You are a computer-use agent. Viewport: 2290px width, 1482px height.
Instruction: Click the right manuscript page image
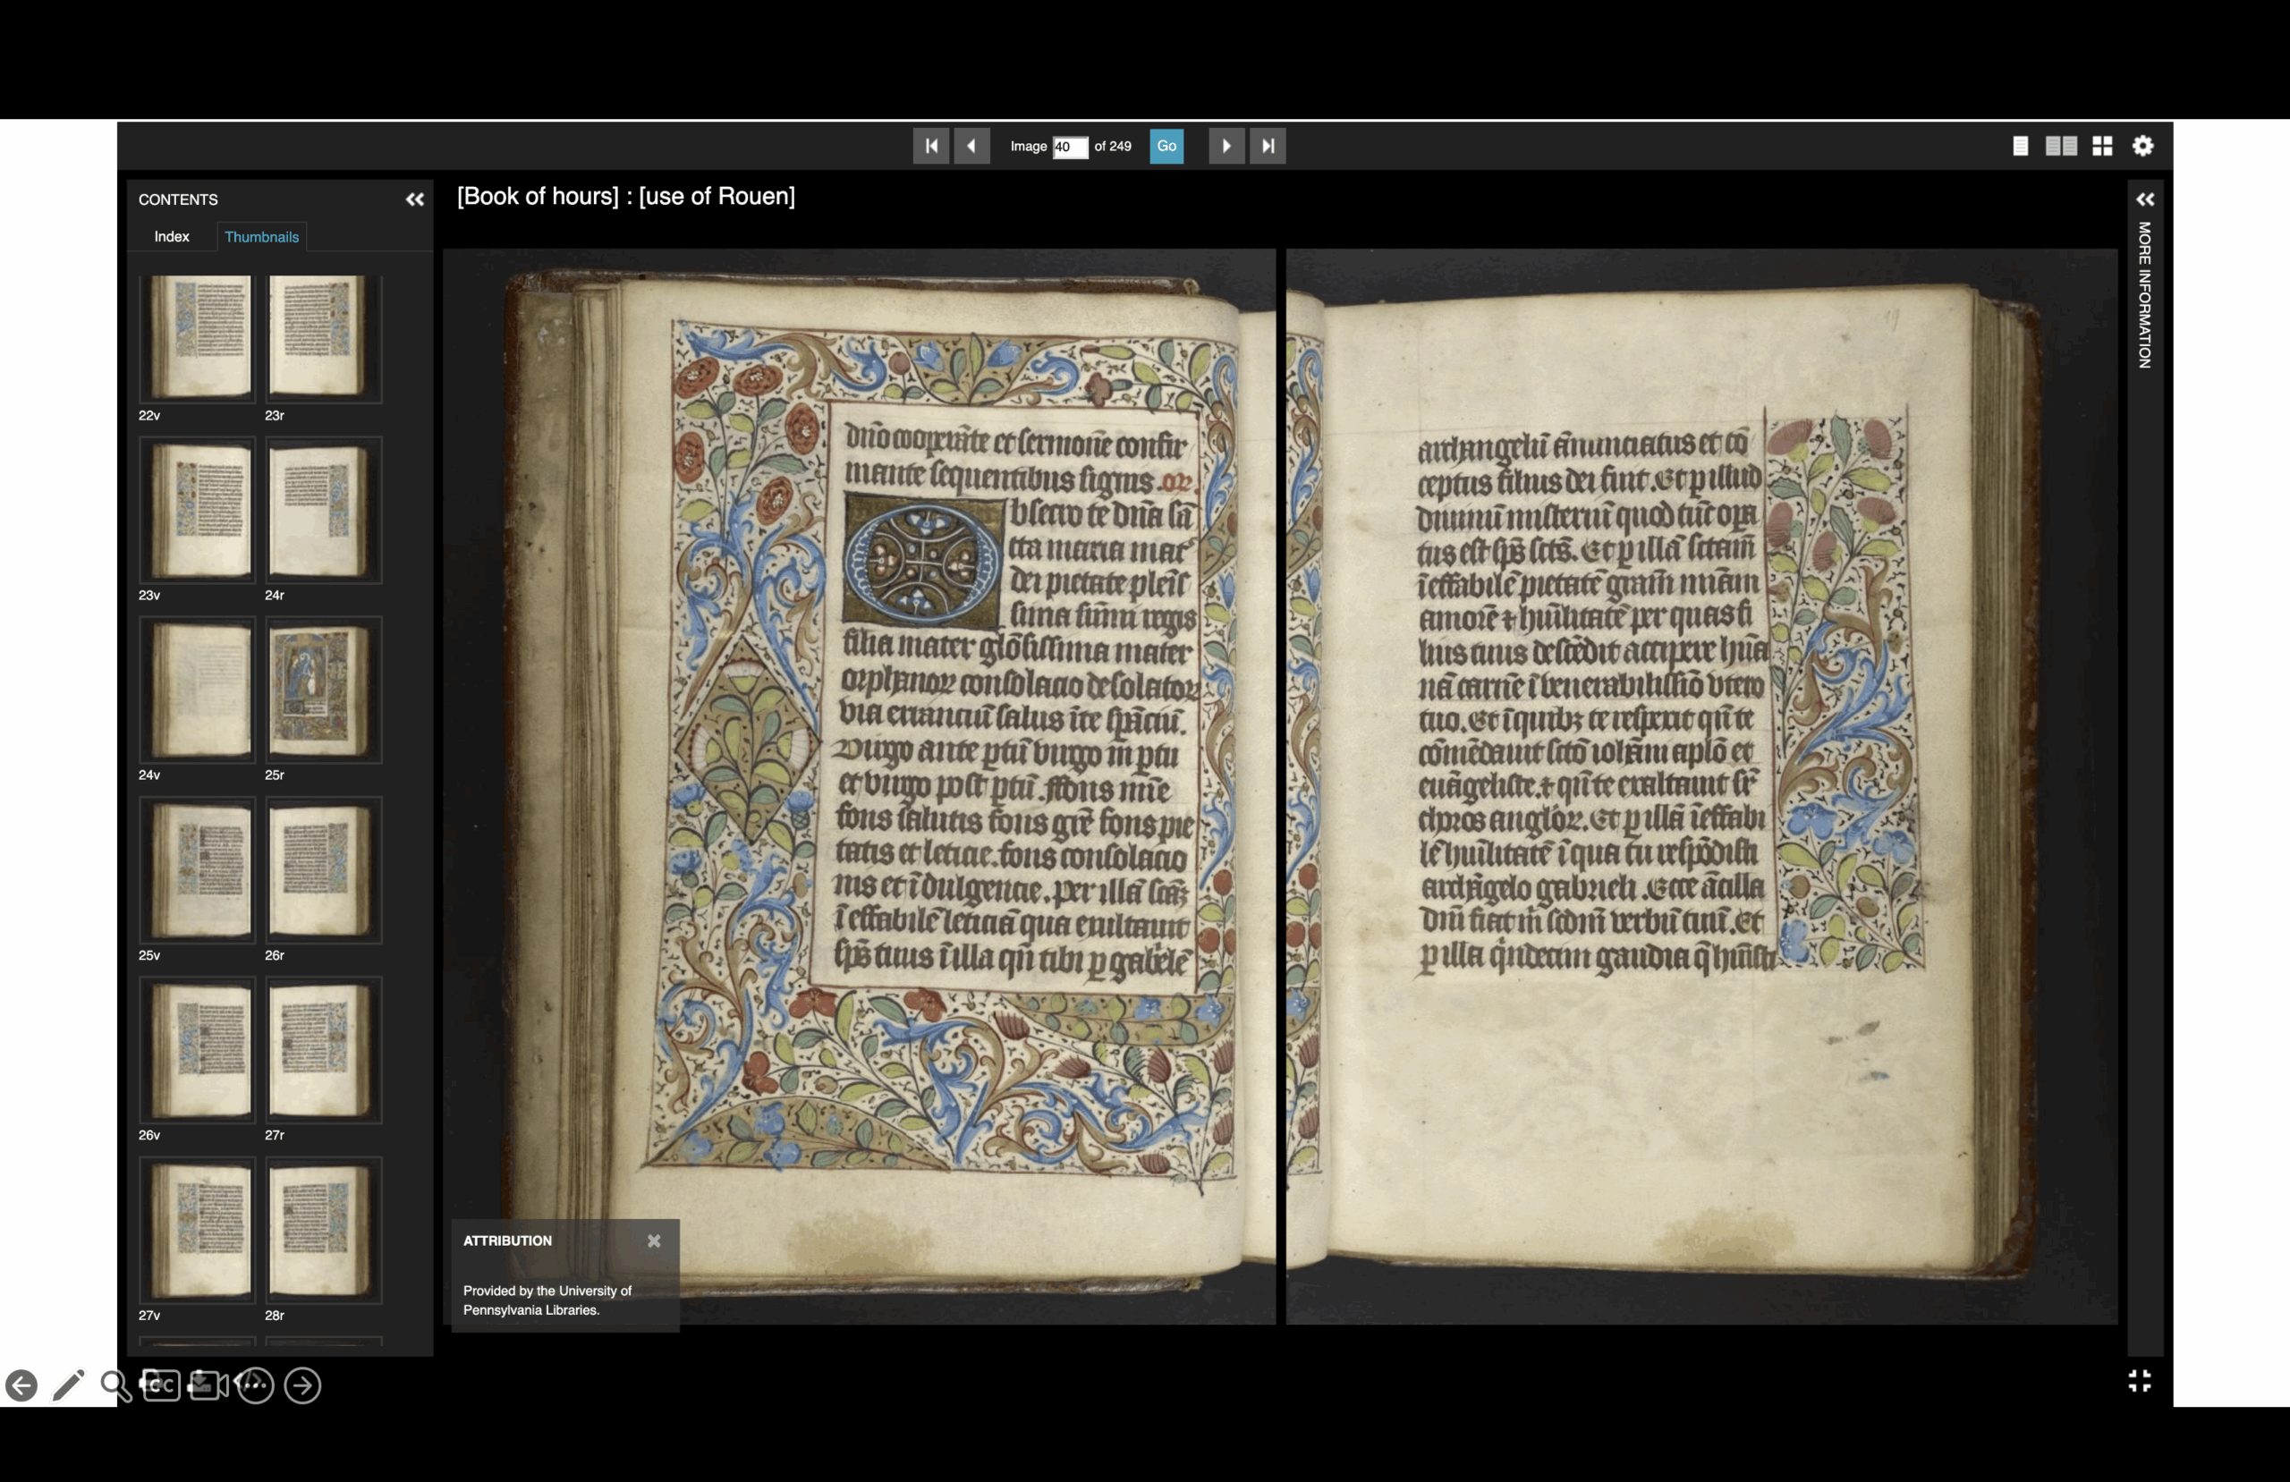pos(1701,786)
